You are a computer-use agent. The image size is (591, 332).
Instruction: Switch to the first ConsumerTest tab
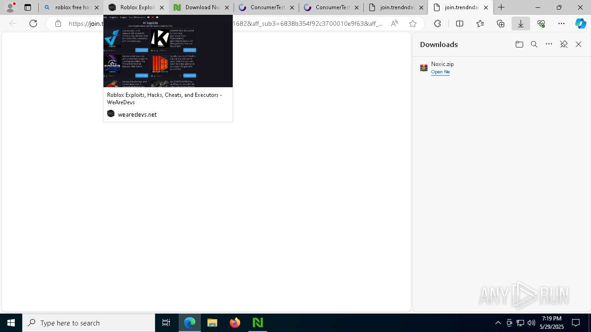click(266, 7)
